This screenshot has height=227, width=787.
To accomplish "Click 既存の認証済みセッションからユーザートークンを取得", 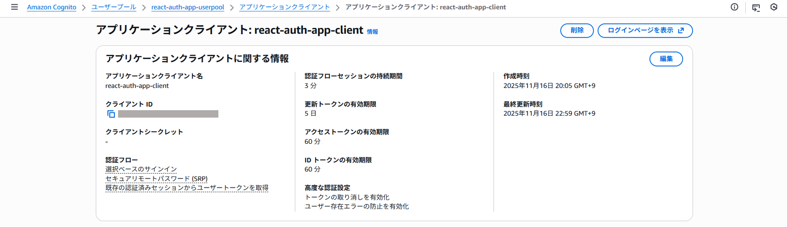I will point(187,188).
